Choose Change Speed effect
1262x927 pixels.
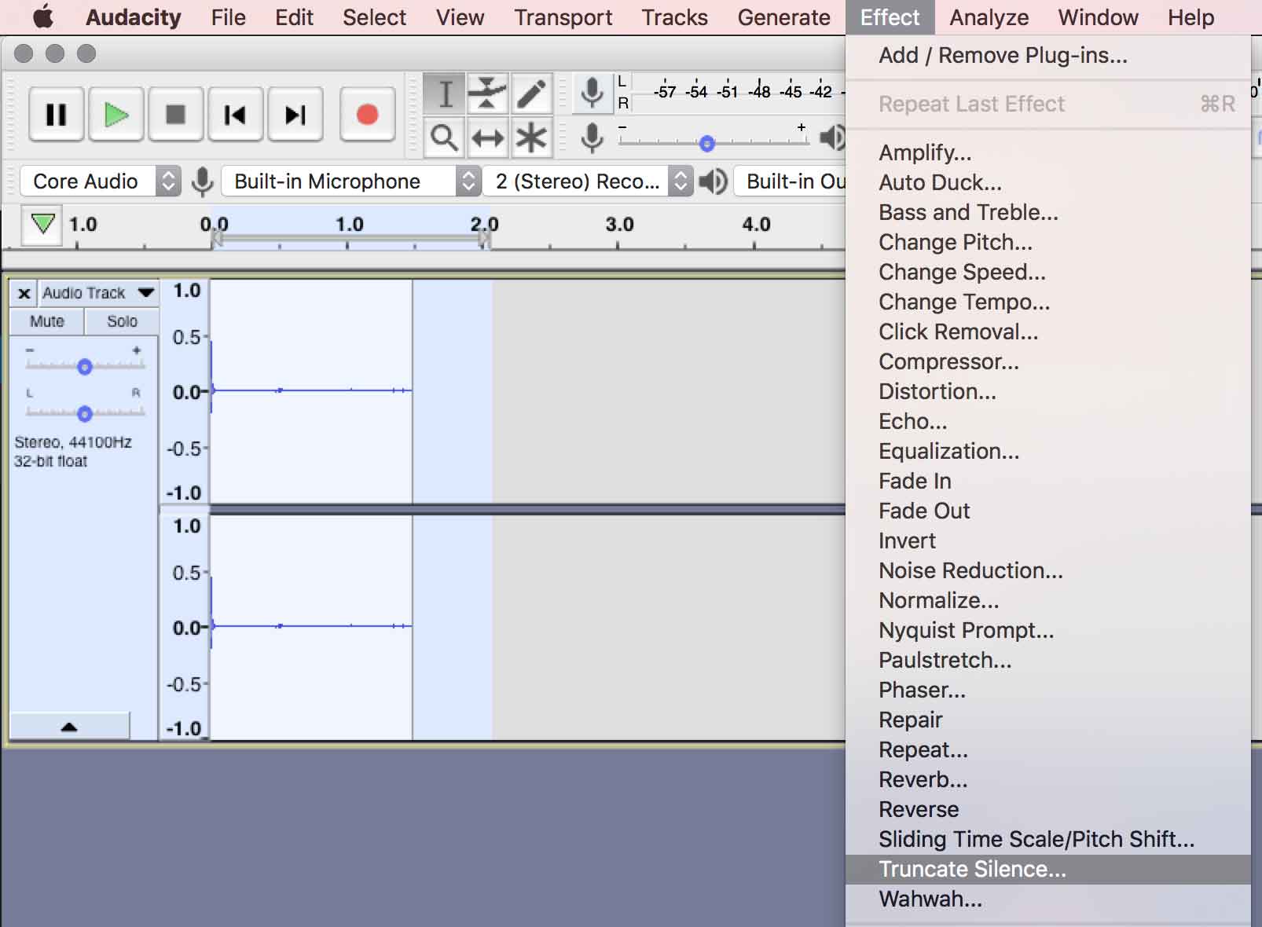[x=1048, y=272]
